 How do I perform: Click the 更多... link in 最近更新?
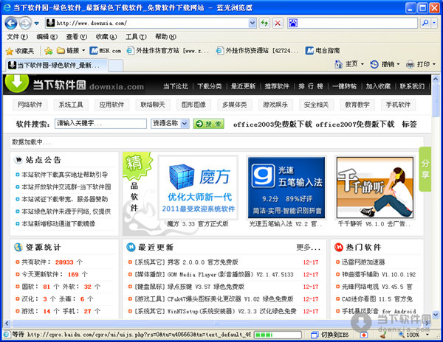308,247
